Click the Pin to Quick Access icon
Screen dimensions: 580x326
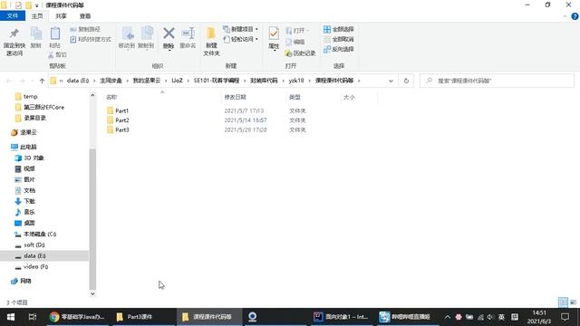14,34
